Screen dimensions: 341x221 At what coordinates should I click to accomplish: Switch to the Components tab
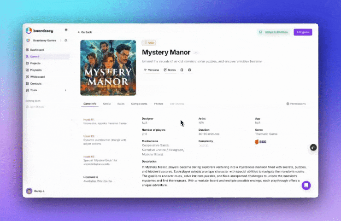[x=139, y=104]
